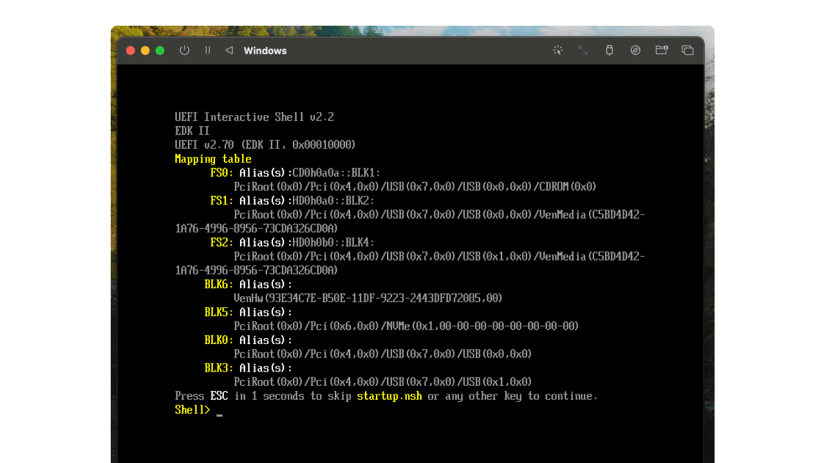This screenshot has height=463, width=824.
Task: Click the blinking cursor after Shell>
Action: coord(220,415)
